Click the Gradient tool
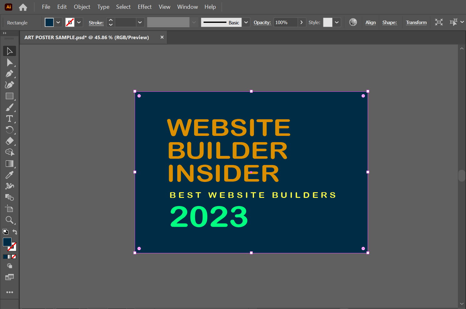466x309 pixels. pos(9,164)
